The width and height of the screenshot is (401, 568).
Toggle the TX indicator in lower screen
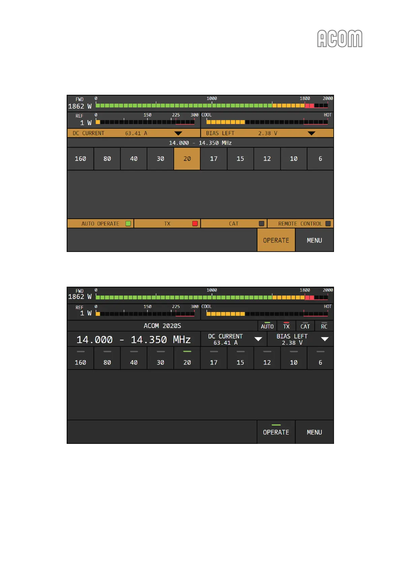[286, 326]
